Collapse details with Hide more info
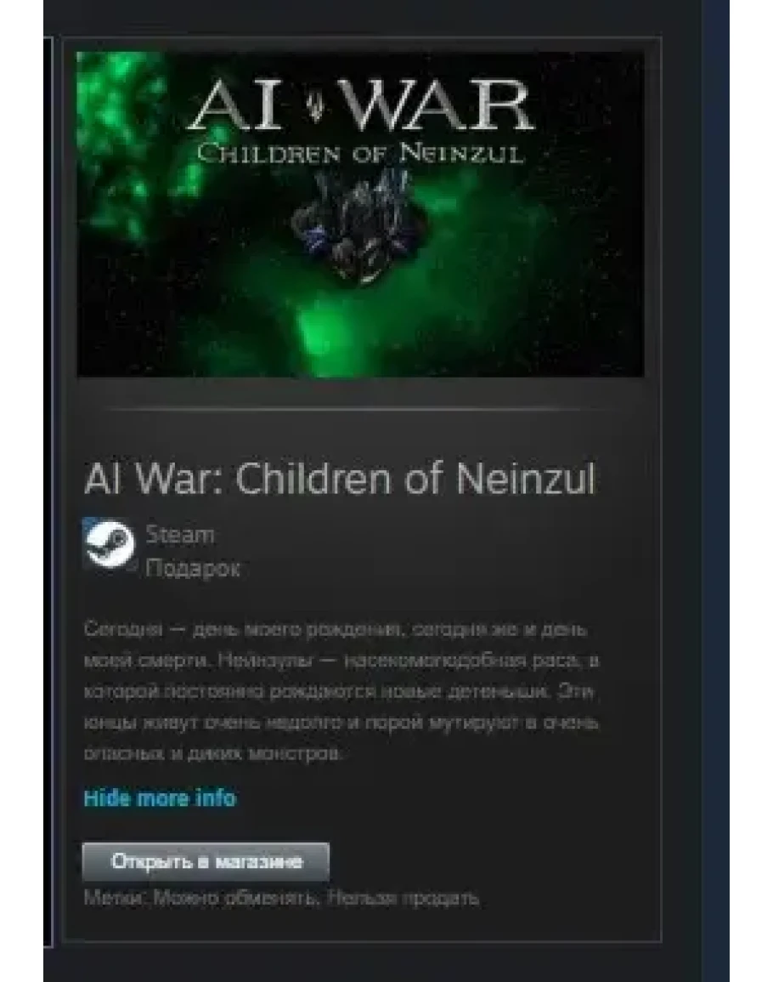The height and width of the screenshot is (982, 773). [160, 798]
